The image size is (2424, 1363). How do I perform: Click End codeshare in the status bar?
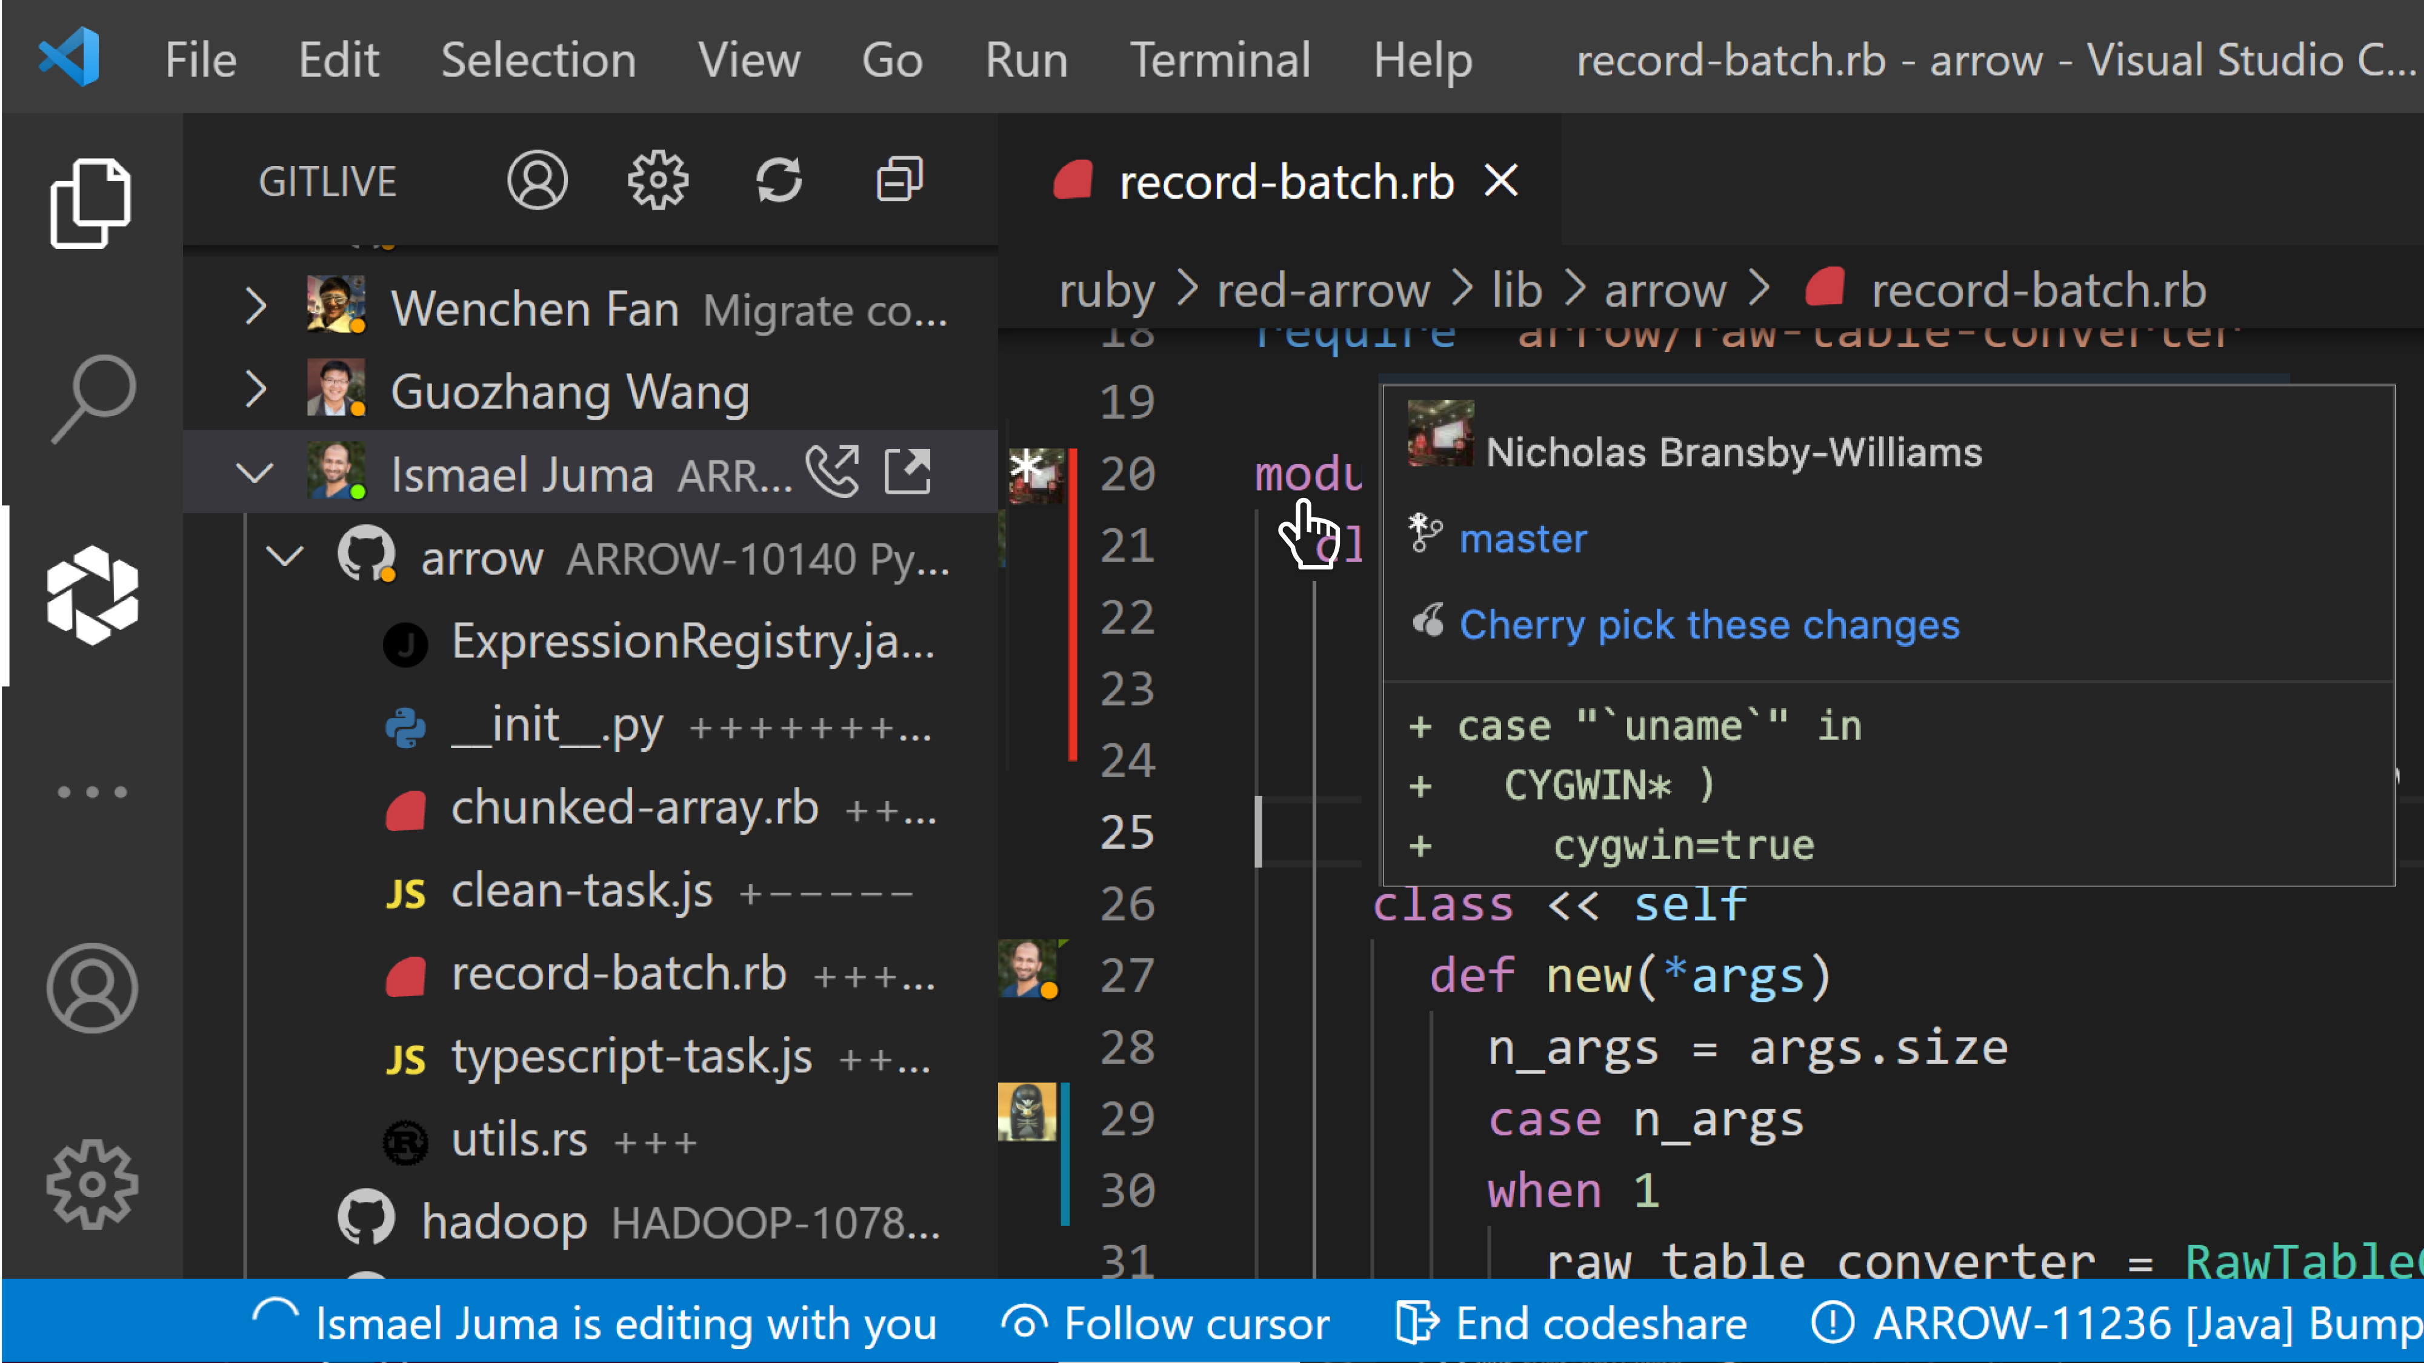[x=1600, y=1324]
